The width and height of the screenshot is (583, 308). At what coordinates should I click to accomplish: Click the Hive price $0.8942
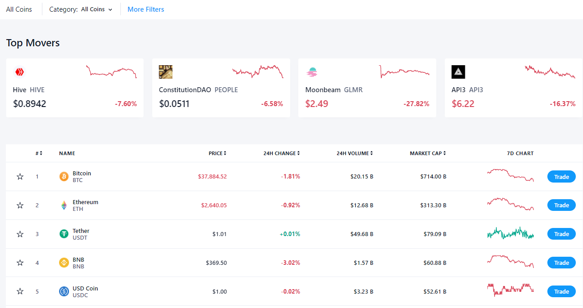tap(30, 104)
